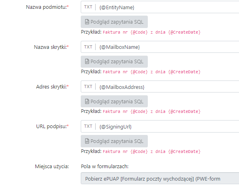Focus the {@MailboxName} text input

[168, 47]
